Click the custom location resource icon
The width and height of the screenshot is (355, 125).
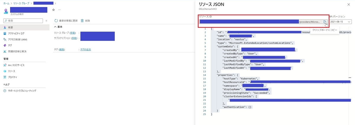6,11
